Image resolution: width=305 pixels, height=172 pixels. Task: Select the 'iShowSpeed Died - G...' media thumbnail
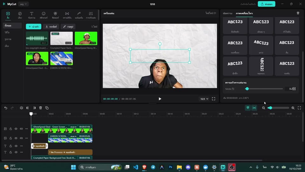point(37,58)
